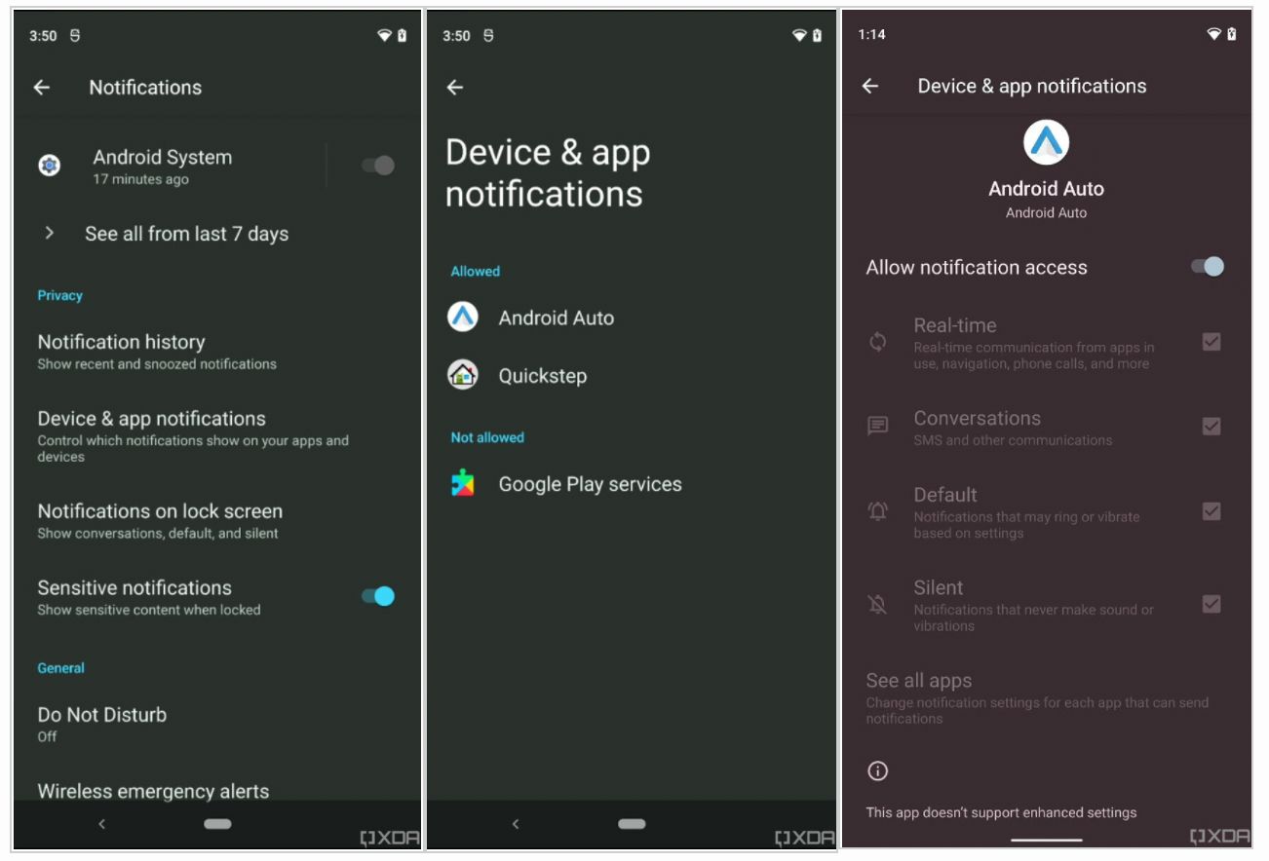This screenshot has width=1269, height=861.
Task: Open Notification history
Action: [x=122, y=342]
